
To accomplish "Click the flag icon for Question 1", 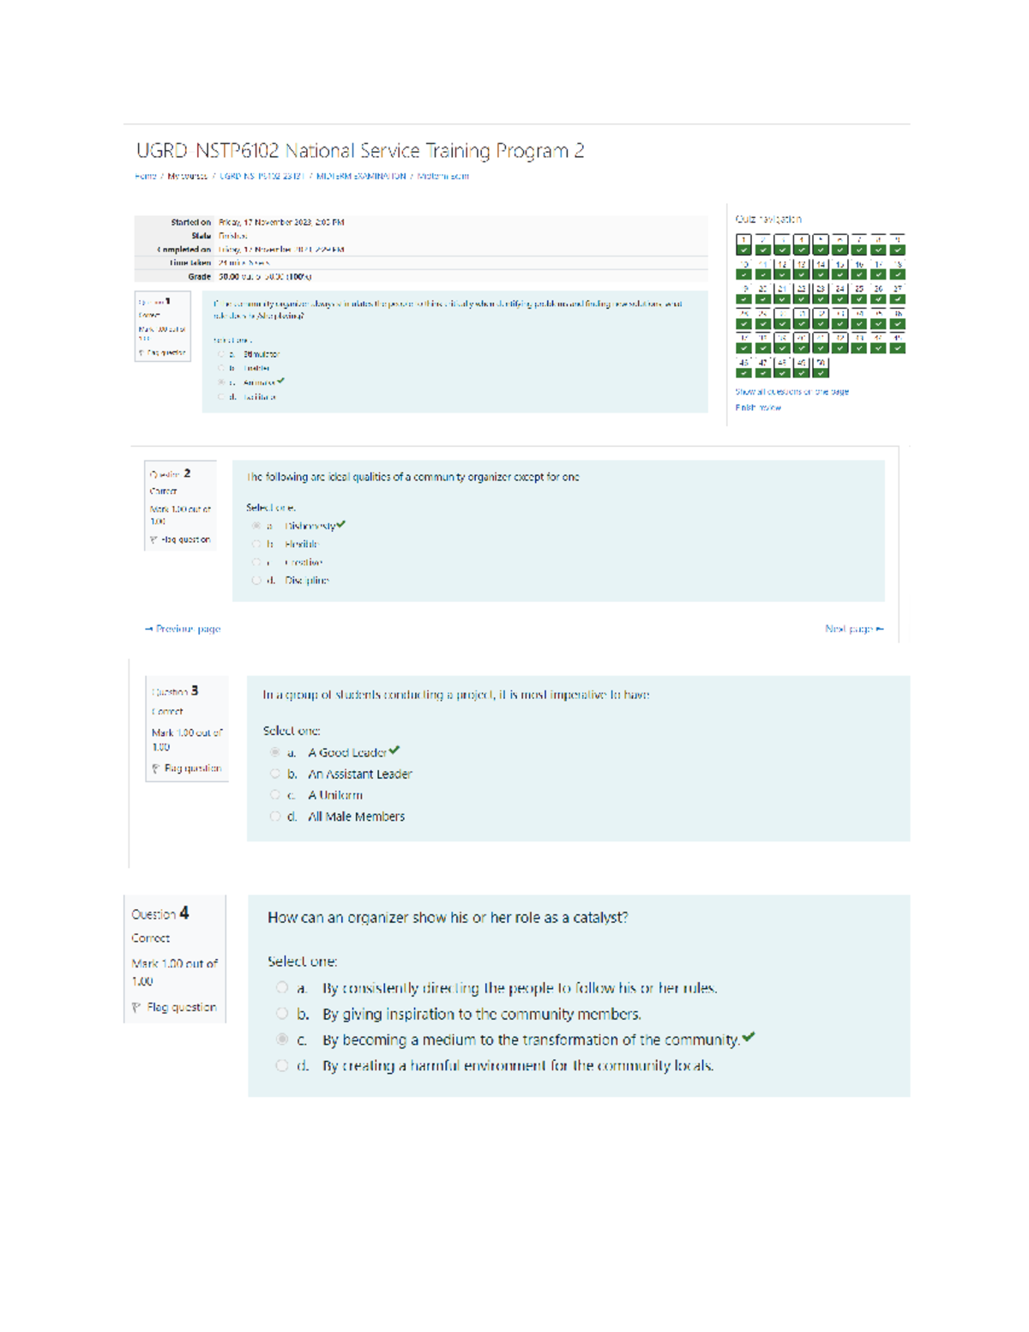I will point(141,353).
